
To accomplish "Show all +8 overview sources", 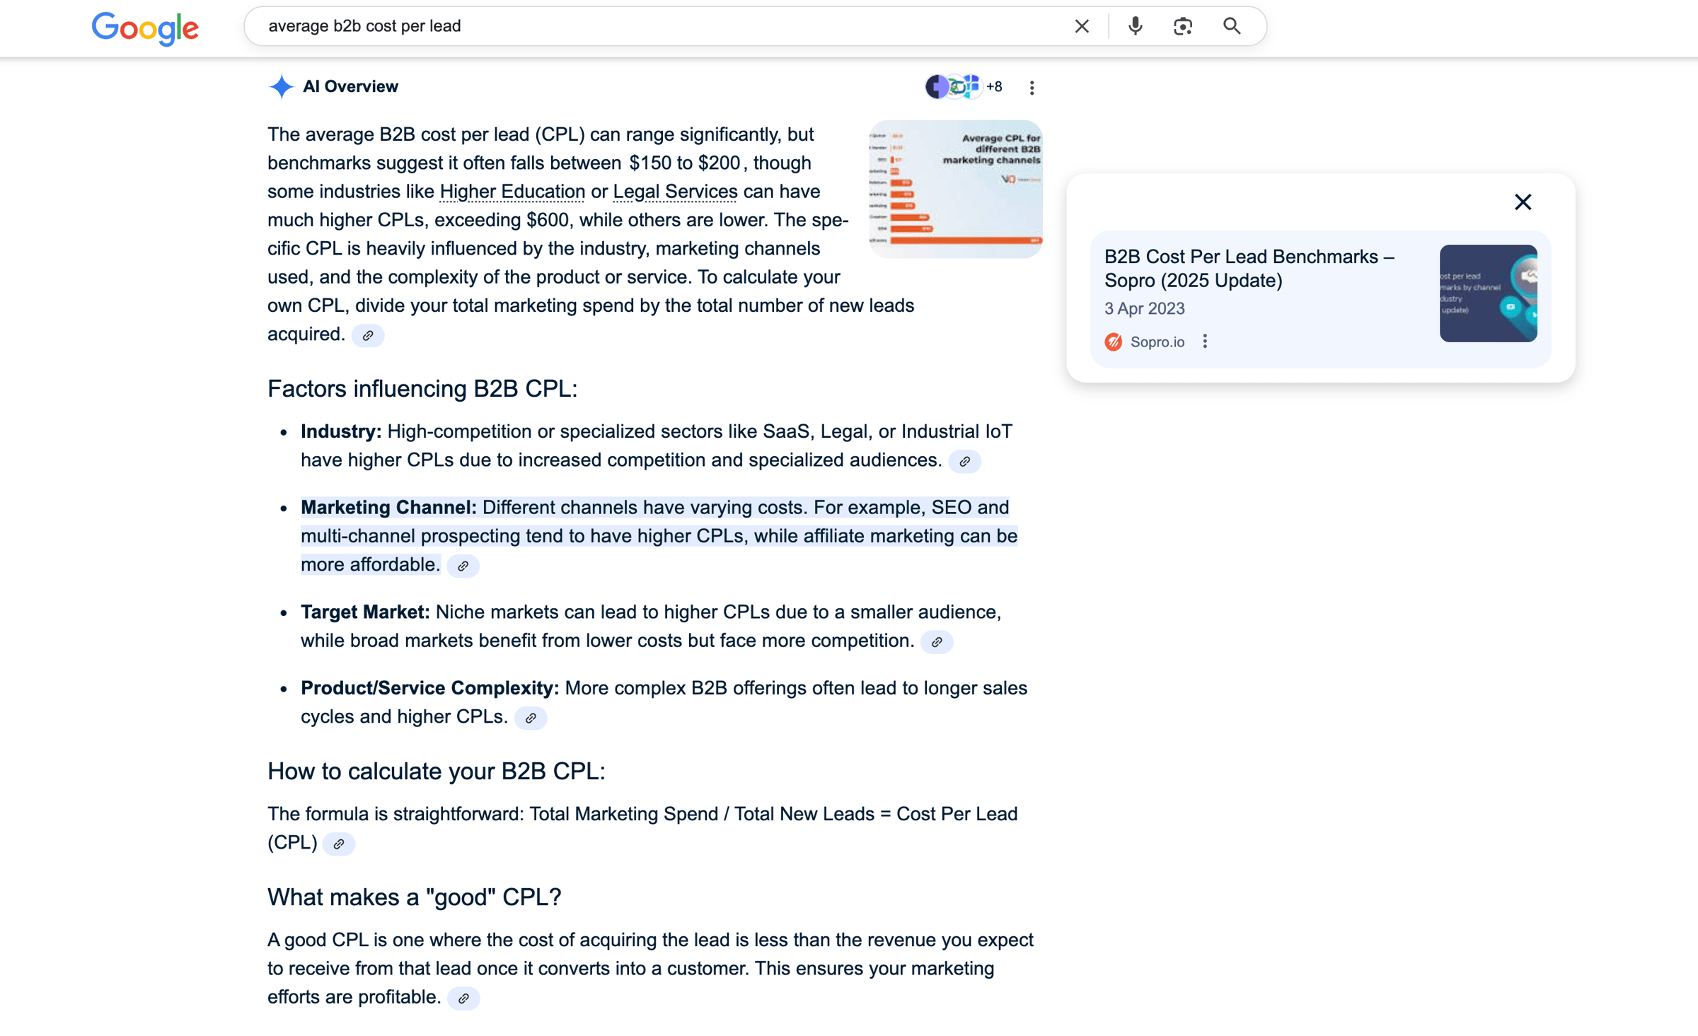I will click(x=963, y=87).
